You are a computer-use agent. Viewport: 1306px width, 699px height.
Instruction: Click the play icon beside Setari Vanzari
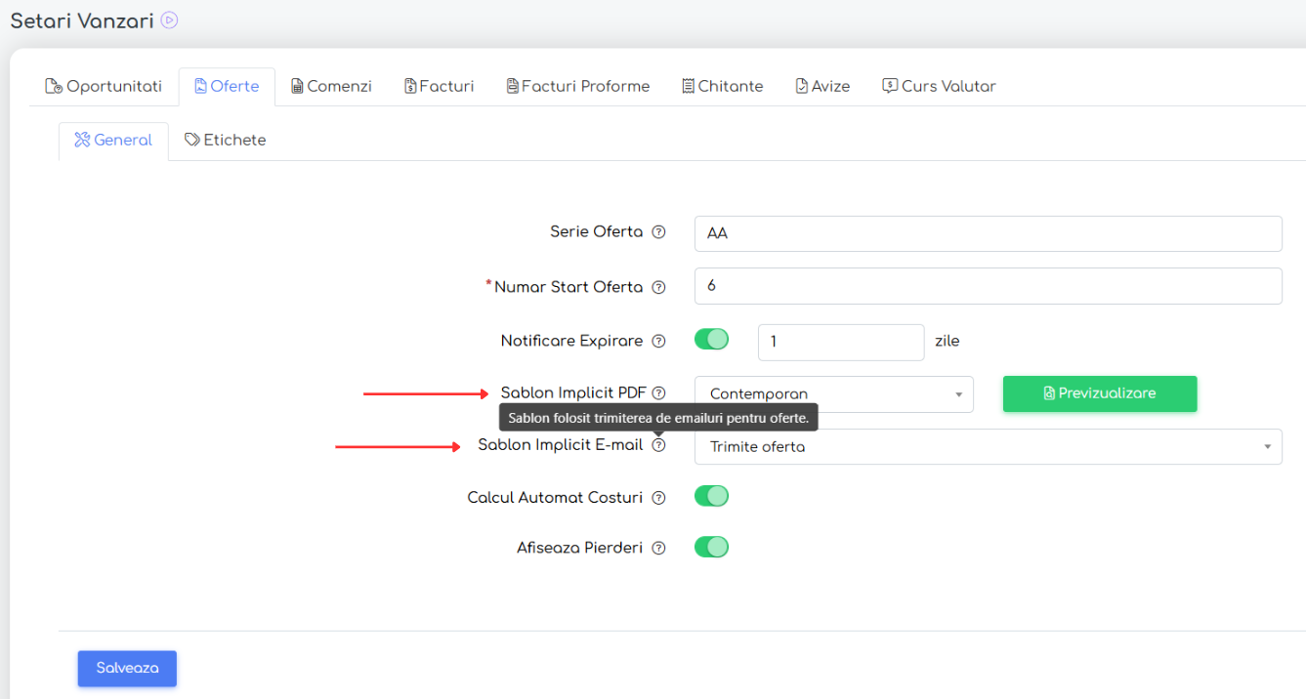(x=170, y=20)
